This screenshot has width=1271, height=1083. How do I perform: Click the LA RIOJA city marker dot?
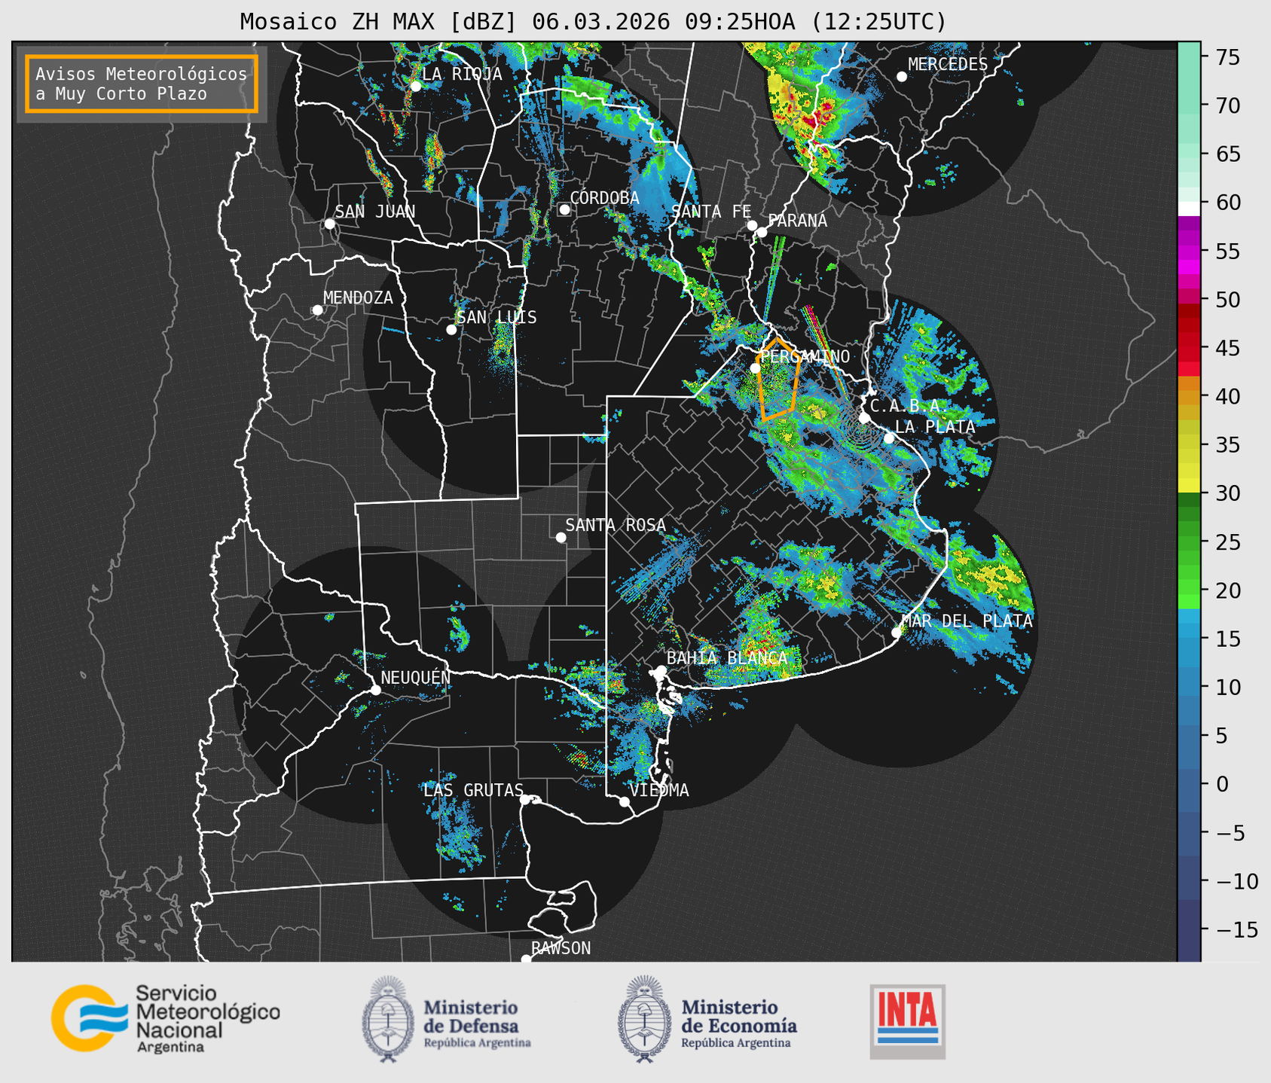[416, 87]
